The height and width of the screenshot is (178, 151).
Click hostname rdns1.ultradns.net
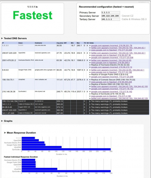tap(41, 79)
